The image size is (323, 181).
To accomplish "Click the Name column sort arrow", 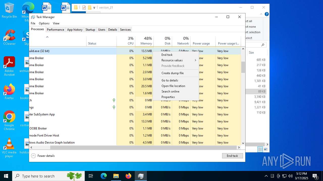I will click(x=47, y=37).
